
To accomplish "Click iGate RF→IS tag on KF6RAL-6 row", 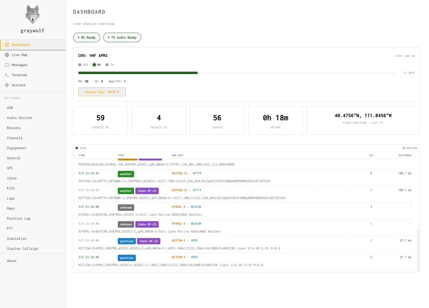I will 147,224.
